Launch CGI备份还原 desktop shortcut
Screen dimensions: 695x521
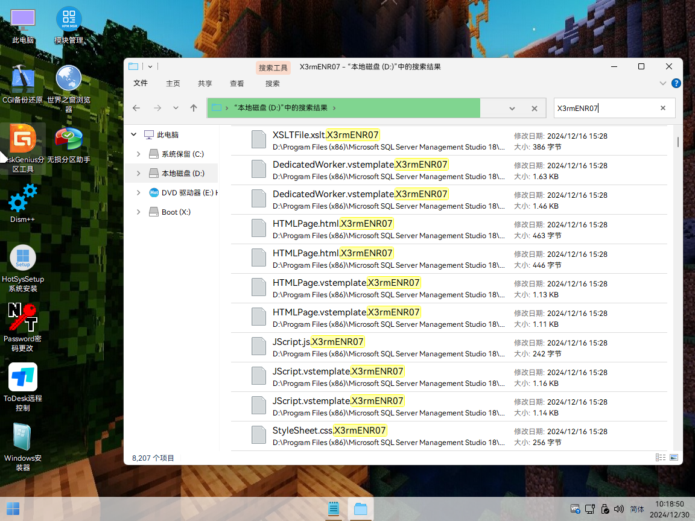coord(22,84)
